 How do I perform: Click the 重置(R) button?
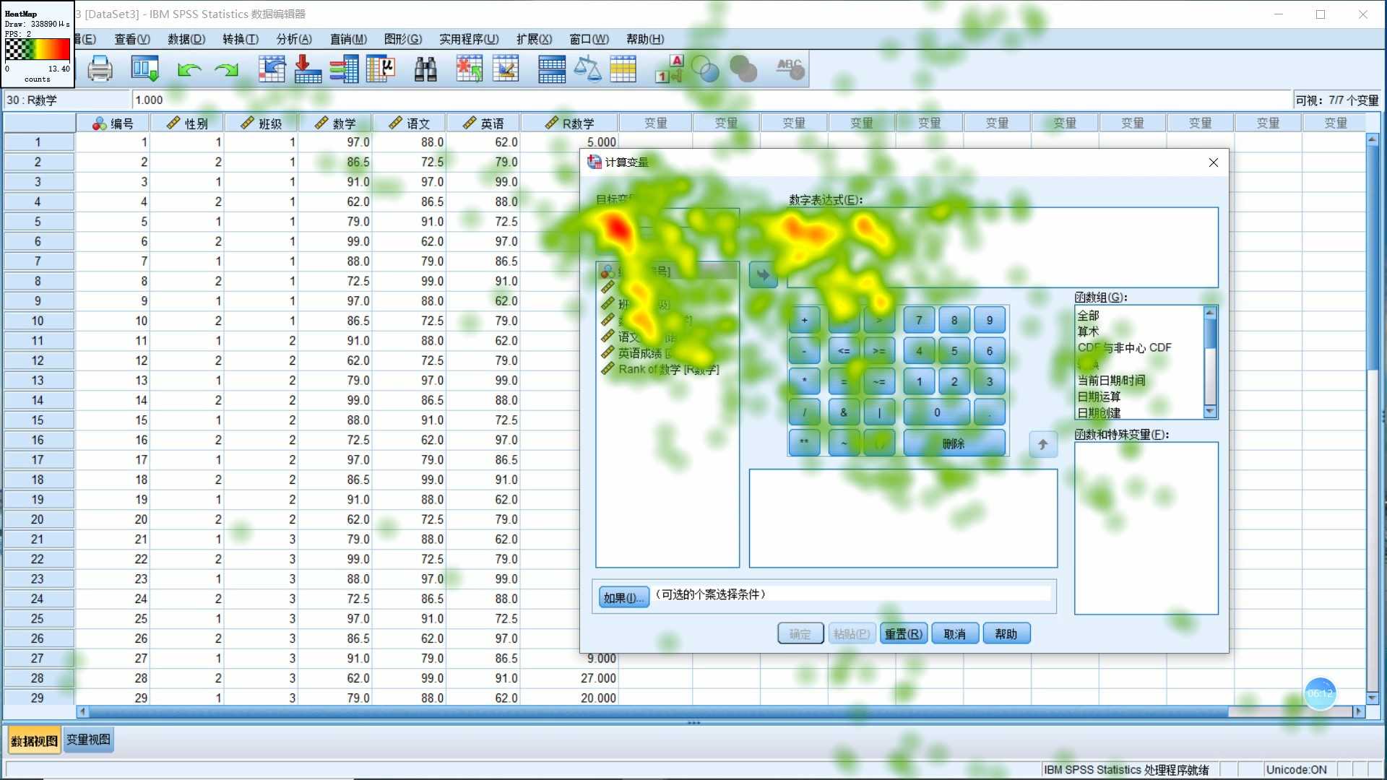[x=903, y=634]
